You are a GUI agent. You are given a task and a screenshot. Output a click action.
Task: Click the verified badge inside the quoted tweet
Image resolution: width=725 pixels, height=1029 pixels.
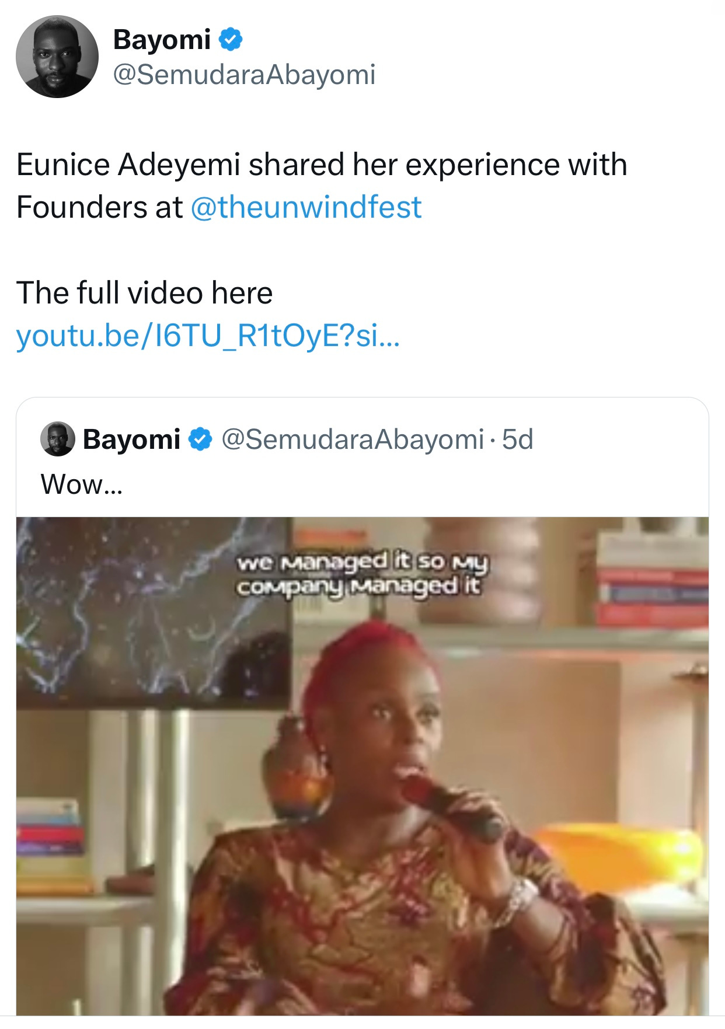tap(200, 439)
